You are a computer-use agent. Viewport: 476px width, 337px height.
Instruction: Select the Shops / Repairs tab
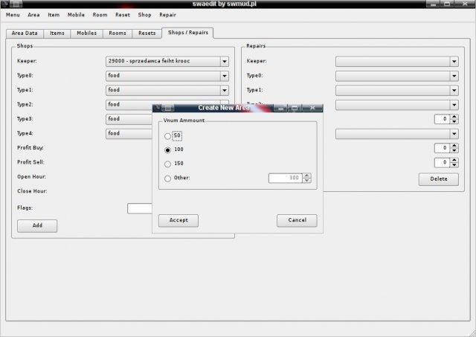[x=188, y=33]
